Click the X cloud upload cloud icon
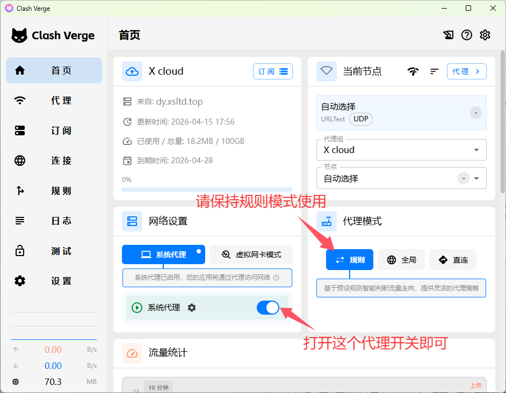 tap(132, 71)
